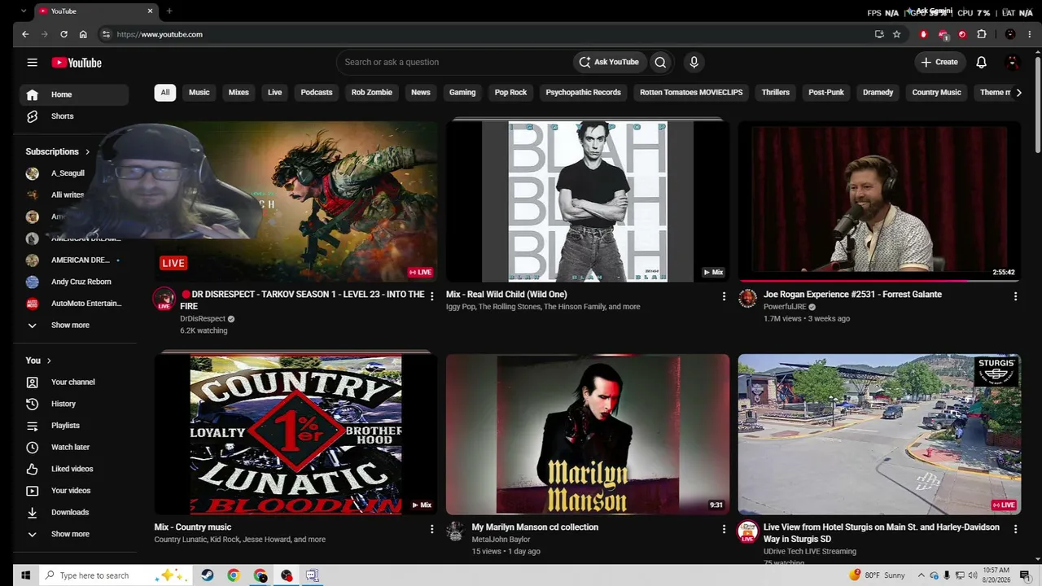Reload the page
Screen dimensions: 1042x586
(63, 34)
